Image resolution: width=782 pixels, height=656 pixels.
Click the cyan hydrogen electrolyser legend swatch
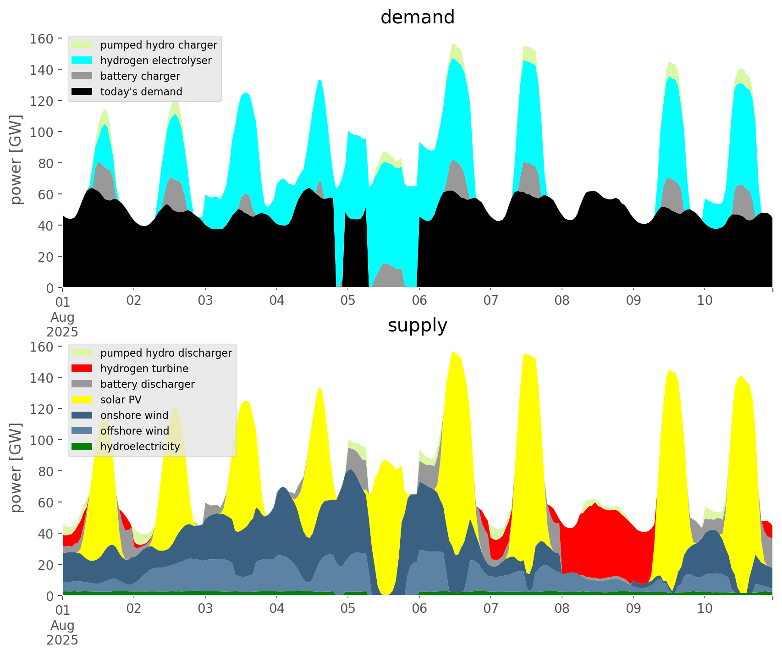pyautogui.click(x=82, y=61)
